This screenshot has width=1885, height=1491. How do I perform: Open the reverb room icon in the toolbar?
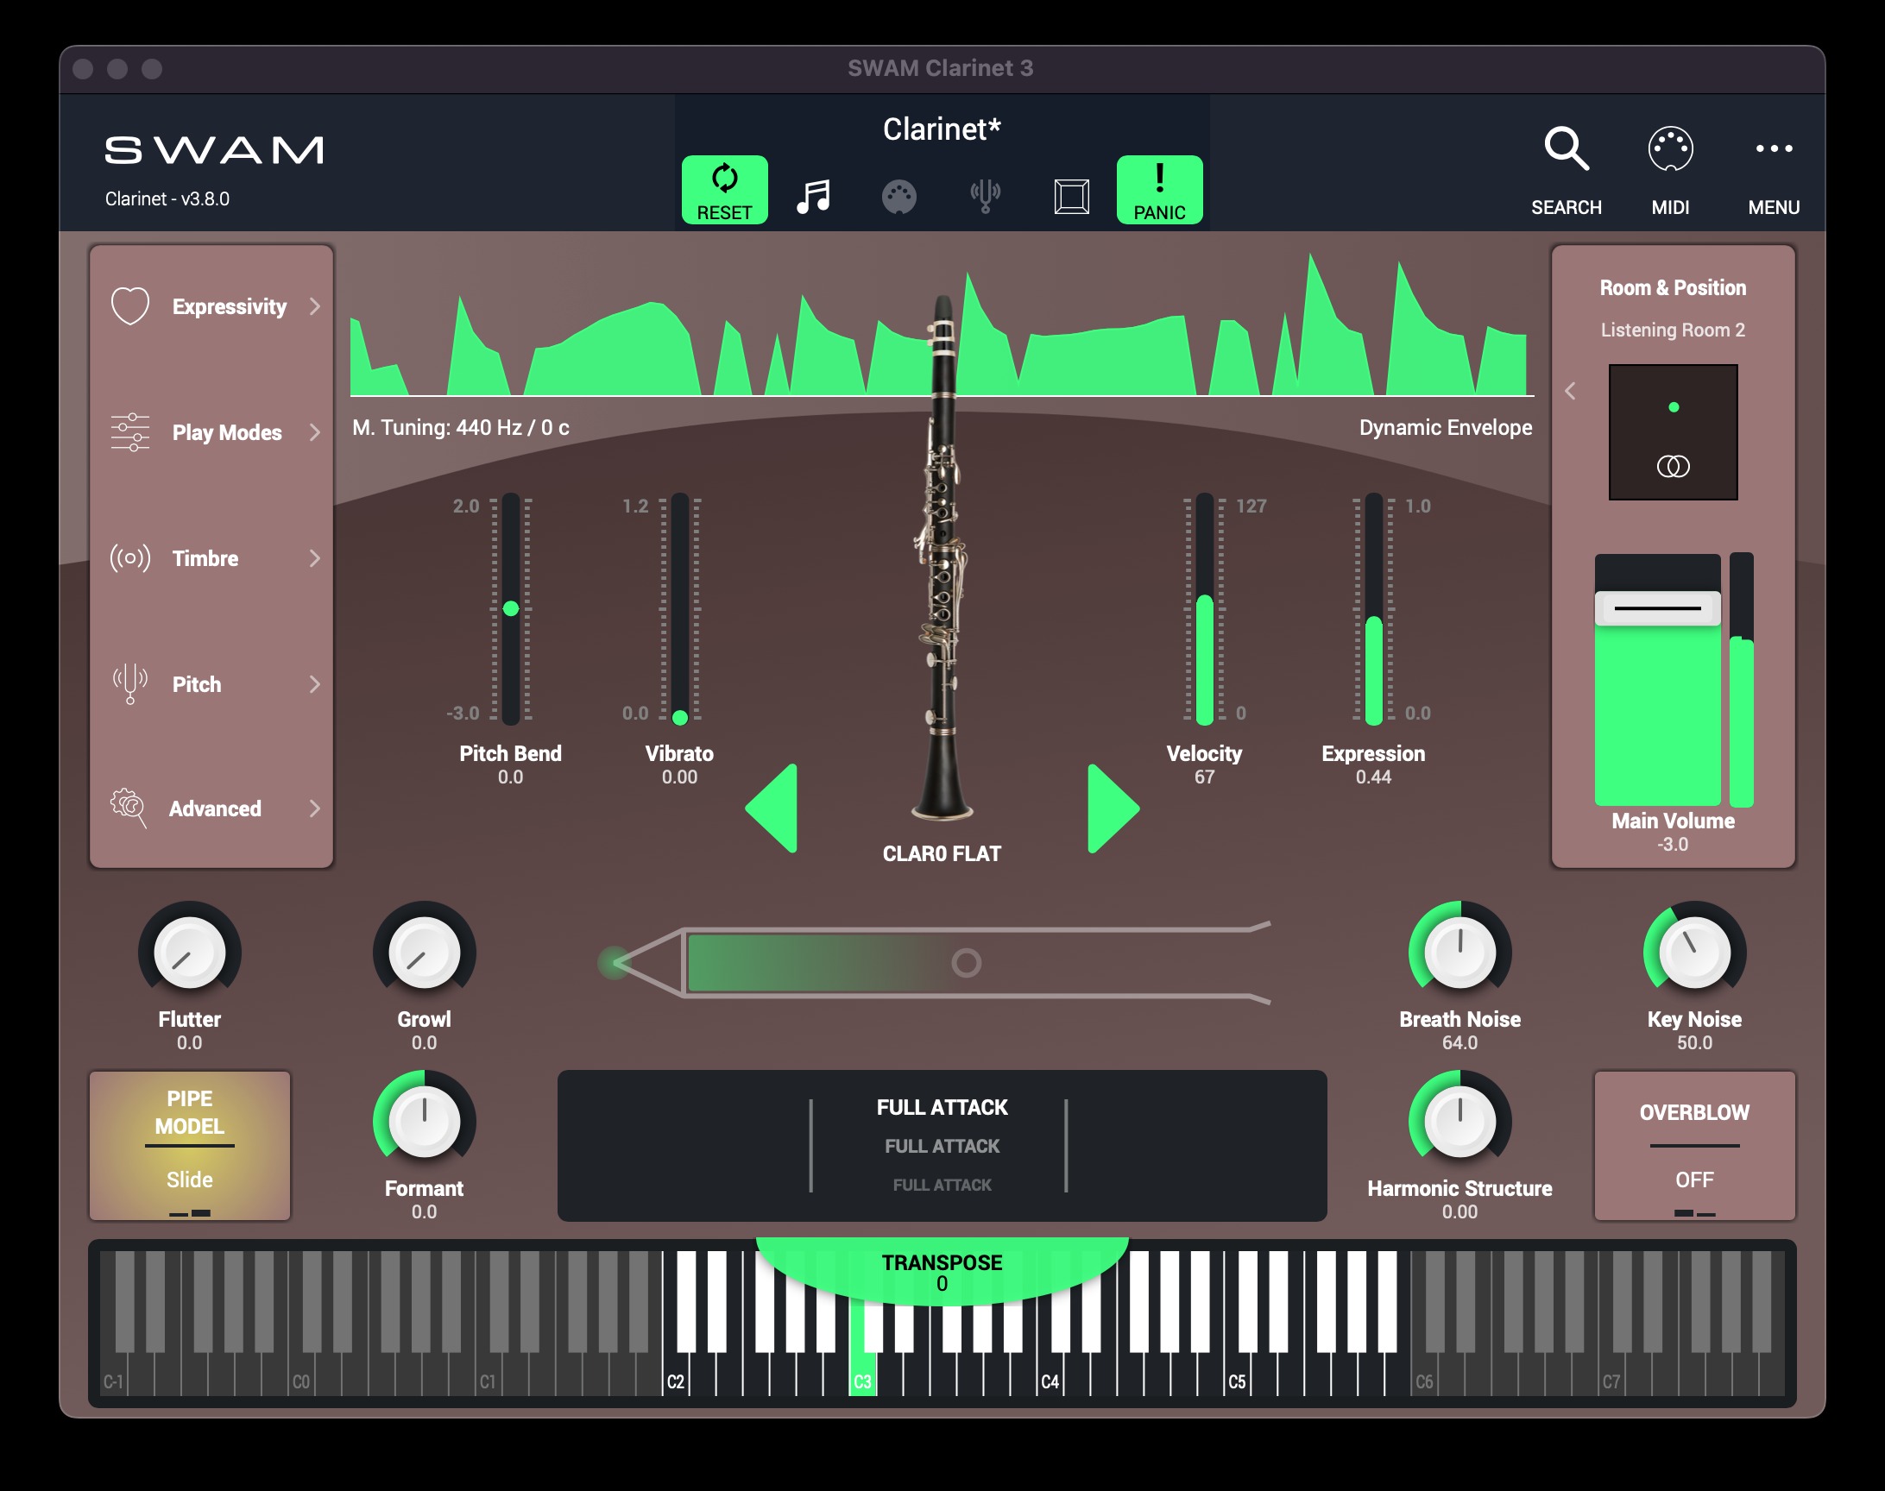[x=1072, y=195]
